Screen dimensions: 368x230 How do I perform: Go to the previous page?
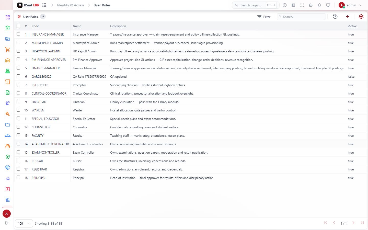click(334, 223)
